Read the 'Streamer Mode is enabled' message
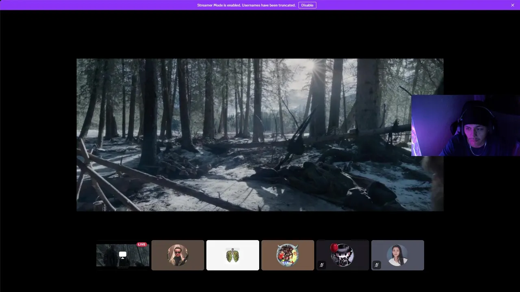Viewport: 520px width, 292px height. click(246, 5)
